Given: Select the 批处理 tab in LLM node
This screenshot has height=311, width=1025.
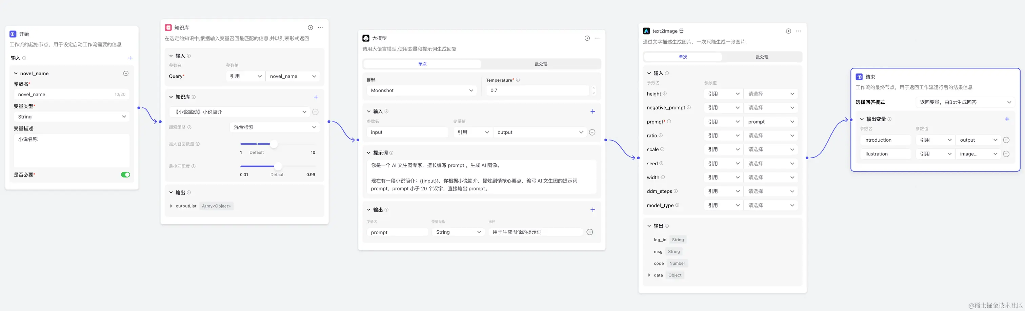Looking at the screenshot, I should [x=541, y=64].
